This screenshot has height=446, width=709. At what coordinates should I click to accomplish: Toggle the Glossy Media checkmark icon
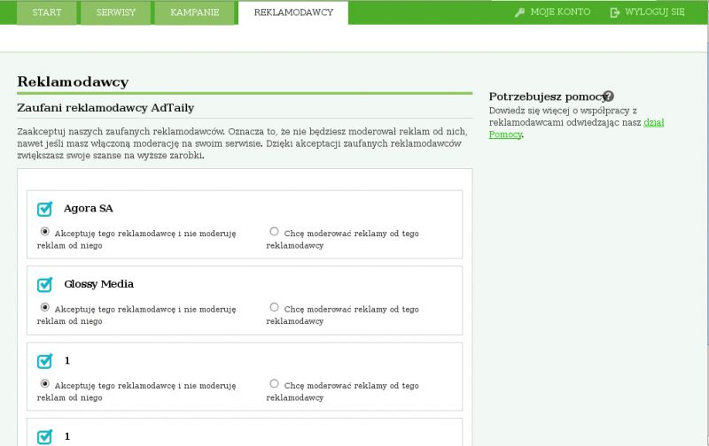click(x=45, y=284)
